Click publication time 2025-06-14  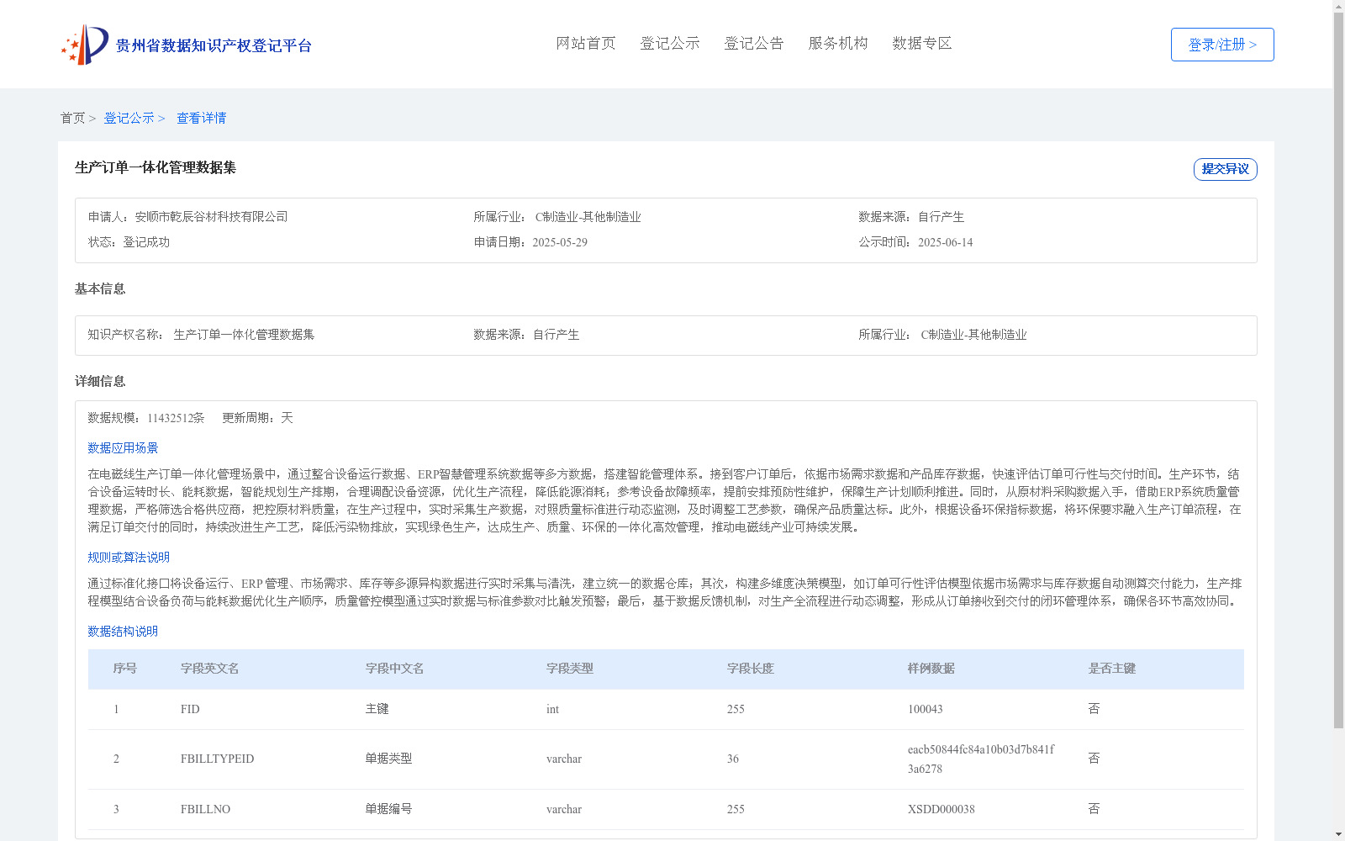pos(945,242)
